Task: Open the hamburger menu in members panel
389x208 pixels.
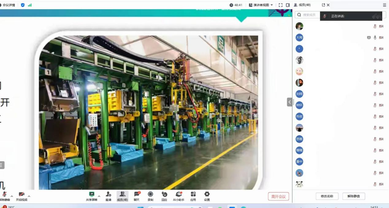Action: coord(384,5)
